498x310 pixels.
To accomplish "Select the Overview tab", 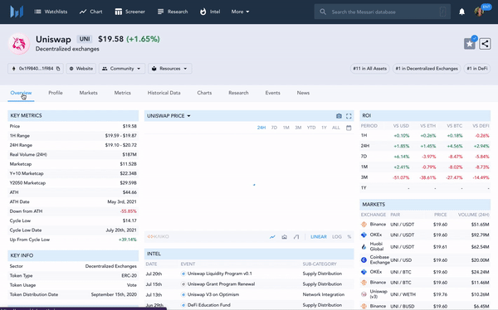I will (21, 93).
